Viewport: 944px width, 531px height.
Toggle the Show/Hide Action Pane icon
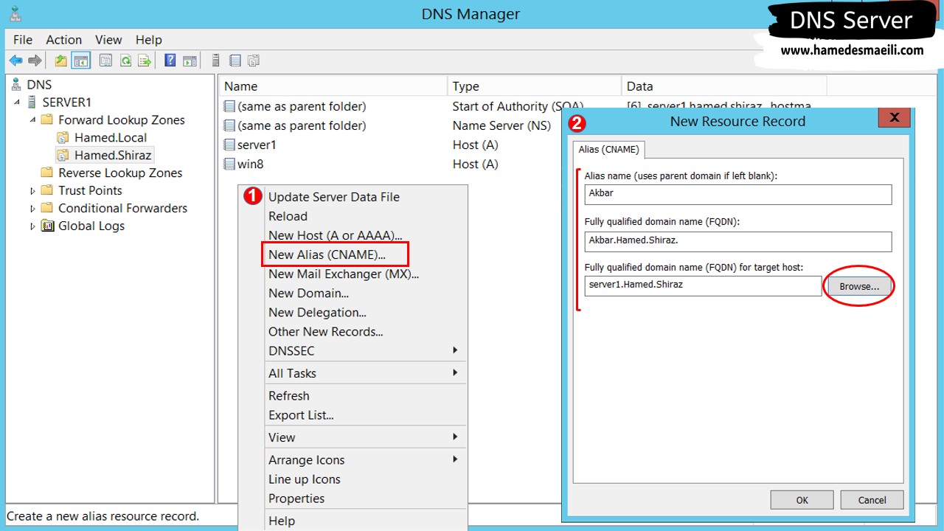click(190, 60)
